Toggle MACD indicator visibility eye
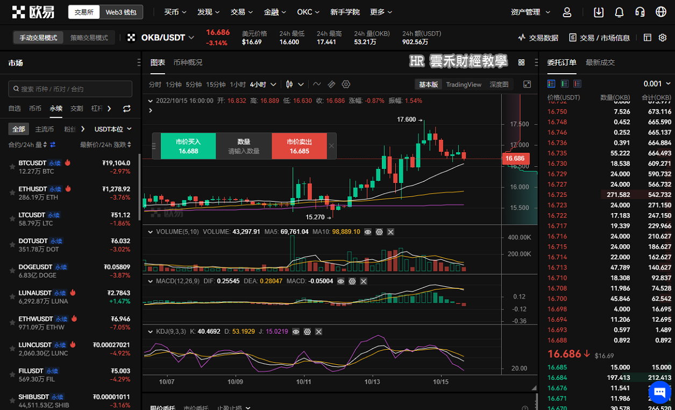675x410 pixels. 341,281
